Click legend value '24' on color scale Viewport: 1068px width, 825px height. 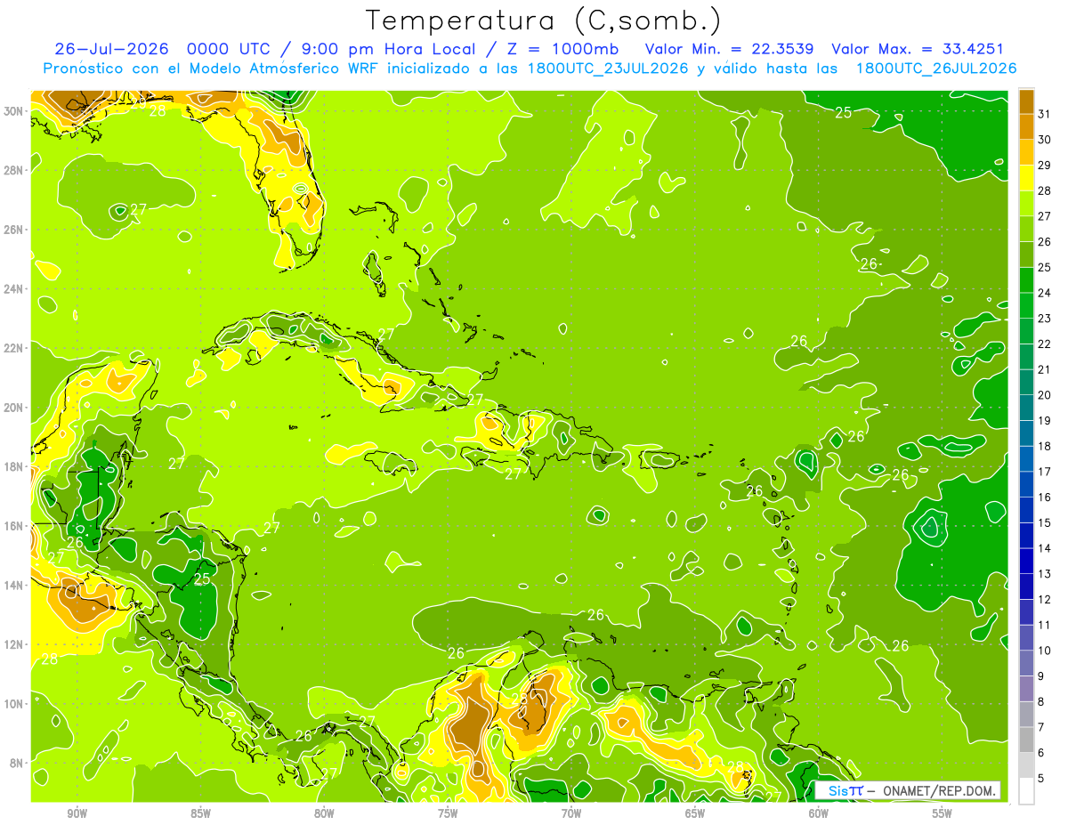1045,293
